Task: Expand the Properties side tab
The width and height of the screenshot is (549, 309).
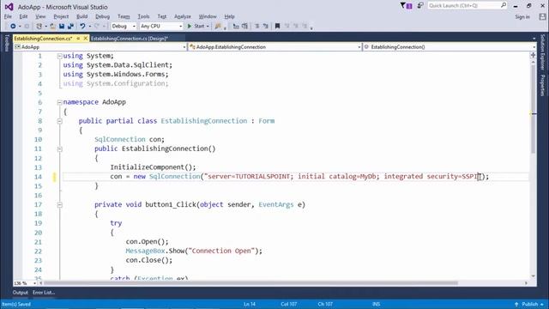Action: click(x=542, y=85)
